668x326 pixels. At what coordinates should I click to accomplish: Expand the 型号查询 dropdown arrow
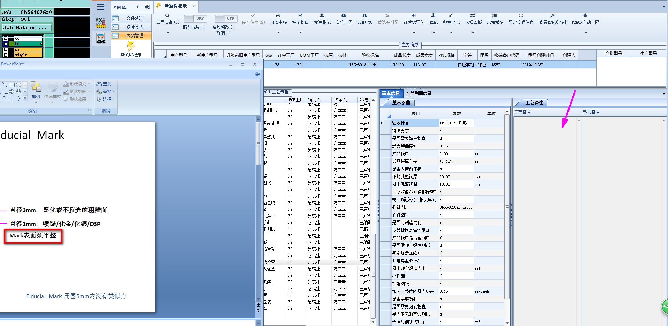[x=168, y=33]
